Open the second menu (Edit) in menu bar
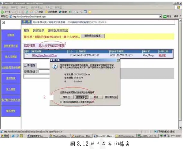The height and width of the screenshot is (149, 183). click(x=15, y=8)
